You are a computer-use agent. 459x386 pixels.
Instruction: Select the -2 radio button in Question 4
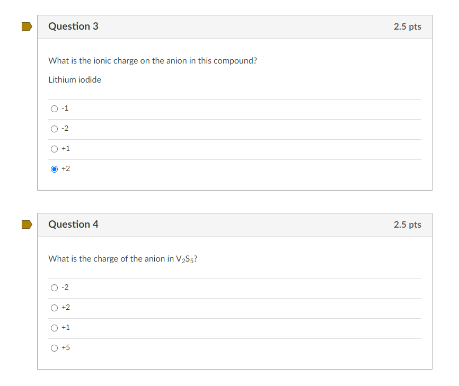coord(55,288)
